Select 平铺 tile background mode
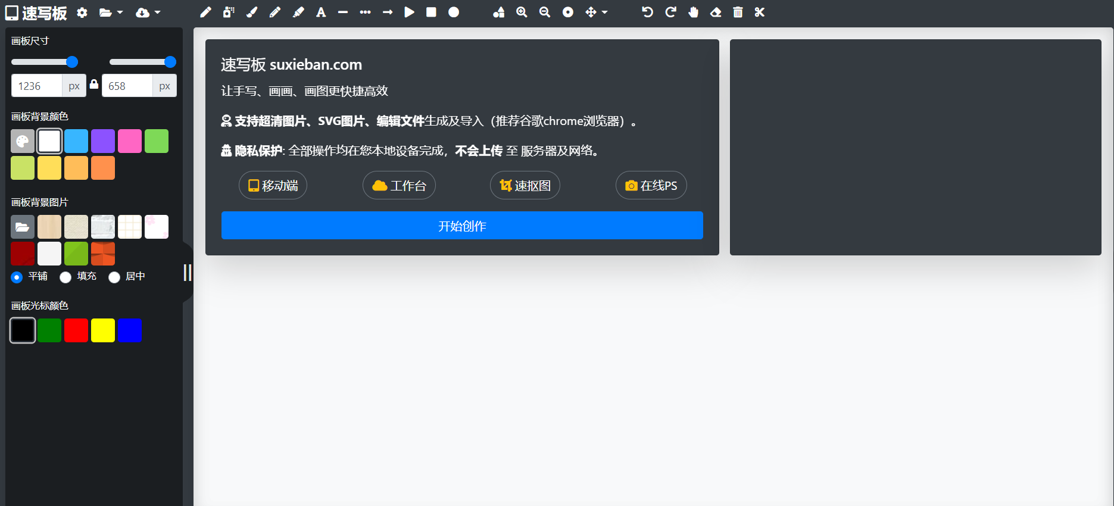The image size is (1114, 506). coord(17,277)
